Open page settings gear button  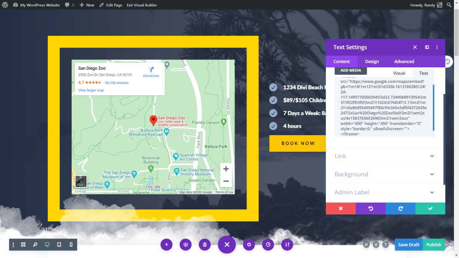[x=249, y=245]
